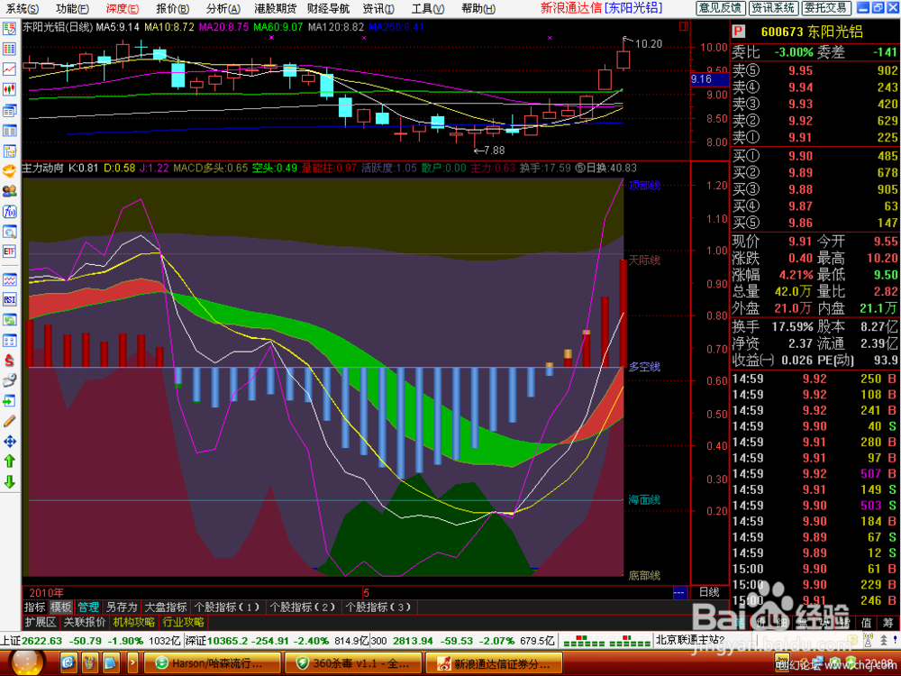
Task: Click the 北京联通主站 server label
Action: (x=690, y=640)
